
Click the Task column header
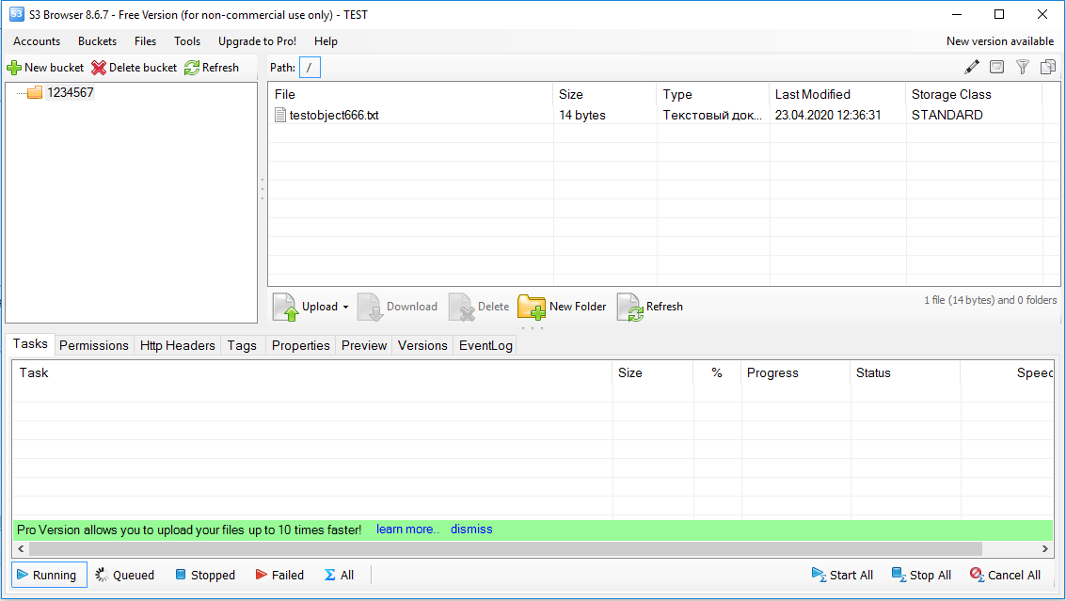pos(312,372)
